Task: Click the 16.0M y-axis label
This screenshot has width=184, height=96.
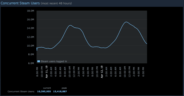Action: pos(30,20)
